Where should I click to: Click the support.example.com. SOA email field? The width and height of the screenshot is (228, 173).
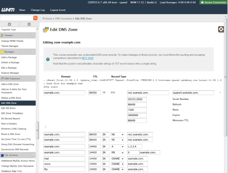pyautogui.click(x=193, y=92)
